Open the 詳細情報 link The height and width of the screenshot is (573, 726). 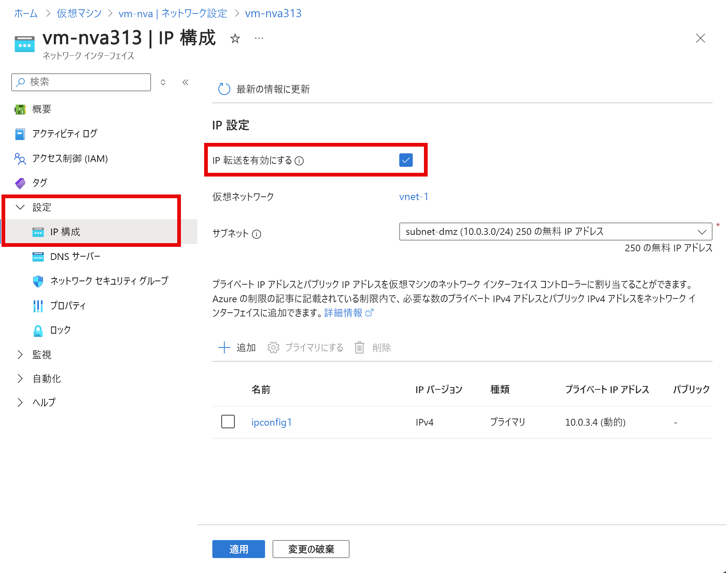pyautogui.click(x=343, y=313)
